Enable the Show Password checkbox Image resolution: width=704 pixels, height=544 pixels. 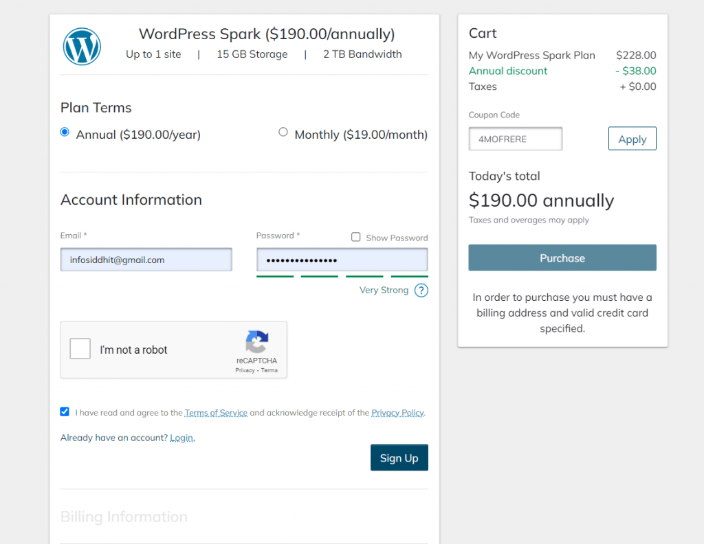pos(355,237)
